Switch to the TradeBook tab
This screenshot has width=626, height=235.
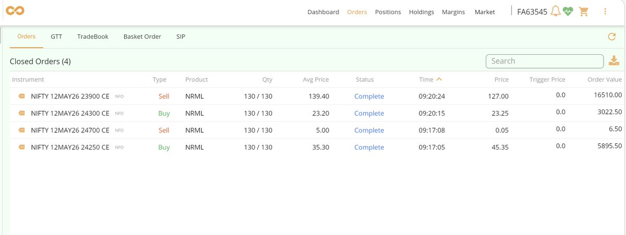[x=93, y=36]
